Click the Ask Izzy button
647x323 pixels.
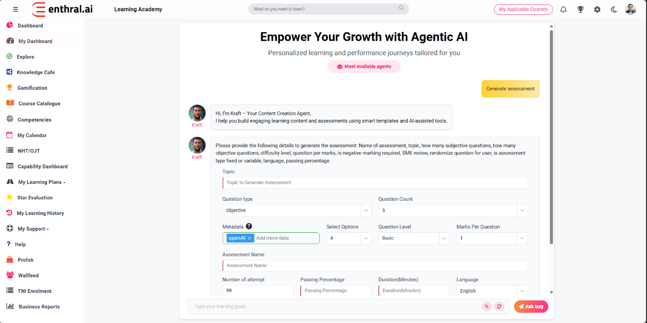coord(531,306)
